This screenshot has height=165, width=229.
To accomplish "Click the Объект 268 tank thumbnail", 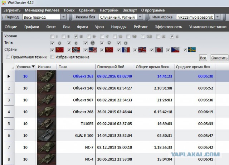I will [x=46, y=112].
